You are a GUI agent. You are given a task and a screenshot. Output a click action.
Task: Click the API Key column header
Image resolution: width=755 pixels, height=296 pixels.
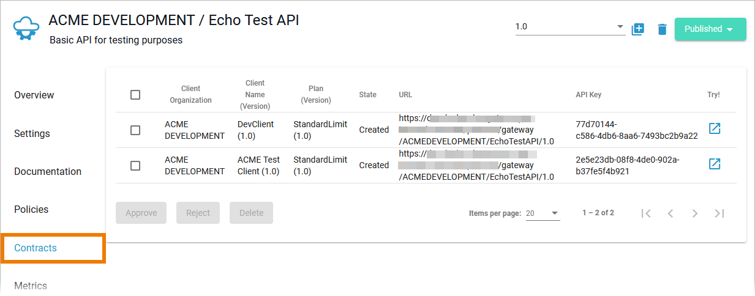click(588, 95)
